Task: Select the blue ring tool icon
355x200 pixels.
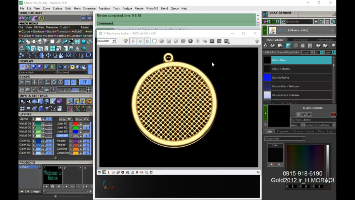Action: tap(88, 55)
